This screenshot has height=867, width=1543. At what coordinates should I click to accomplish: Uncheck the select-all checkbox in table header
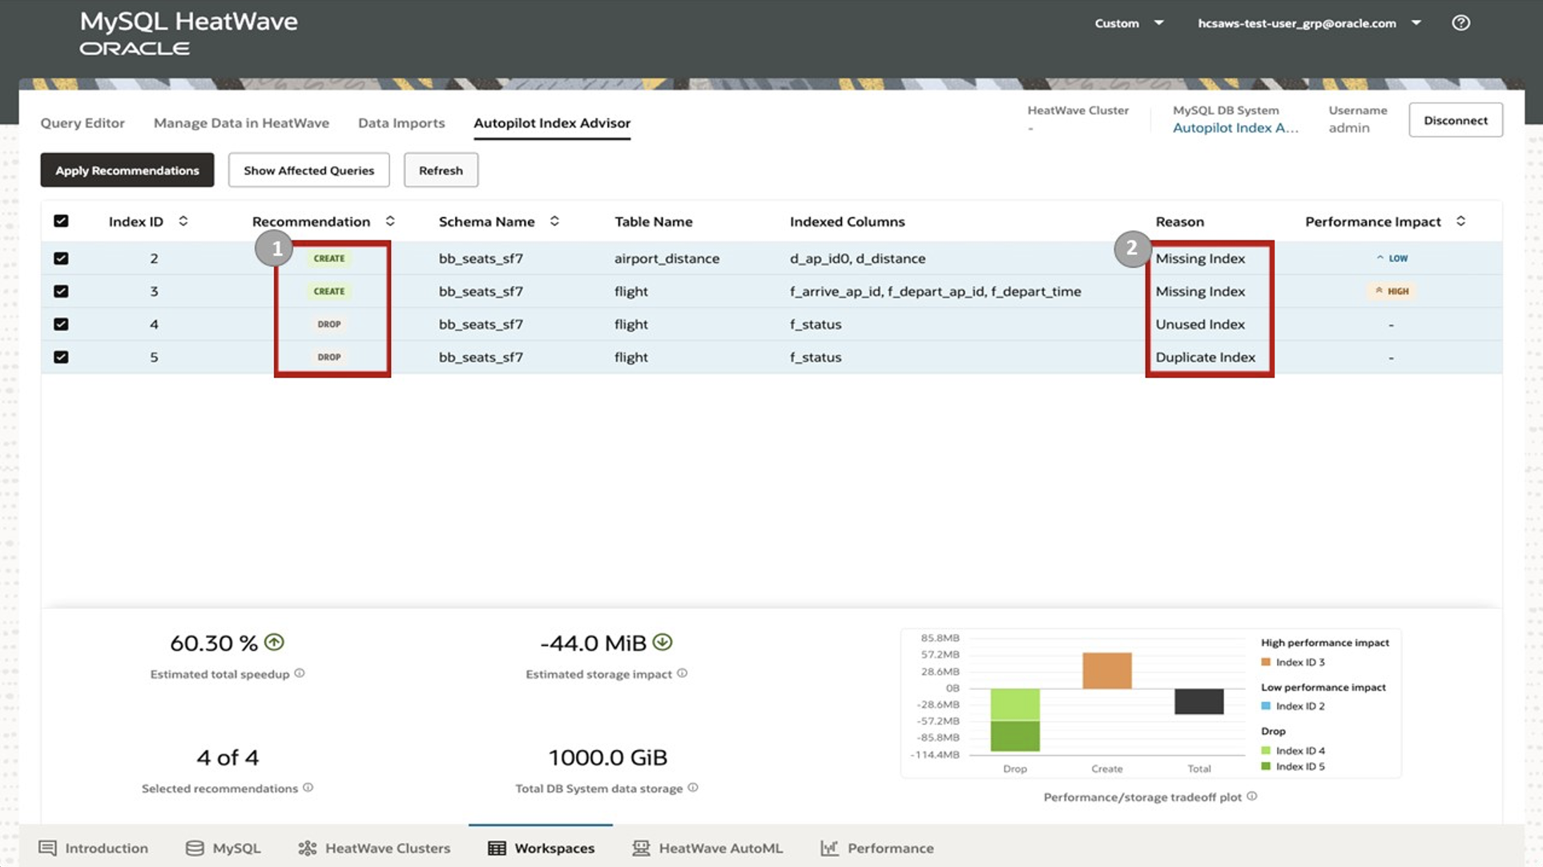tap(61, 220)
